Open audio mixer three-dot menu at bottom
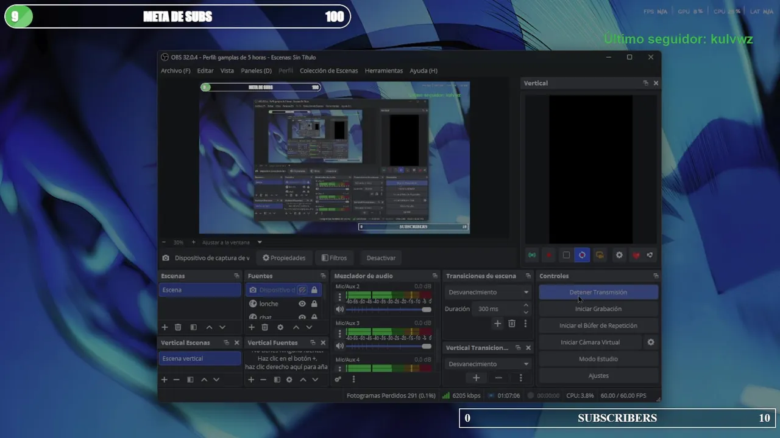 click(353, 379)
